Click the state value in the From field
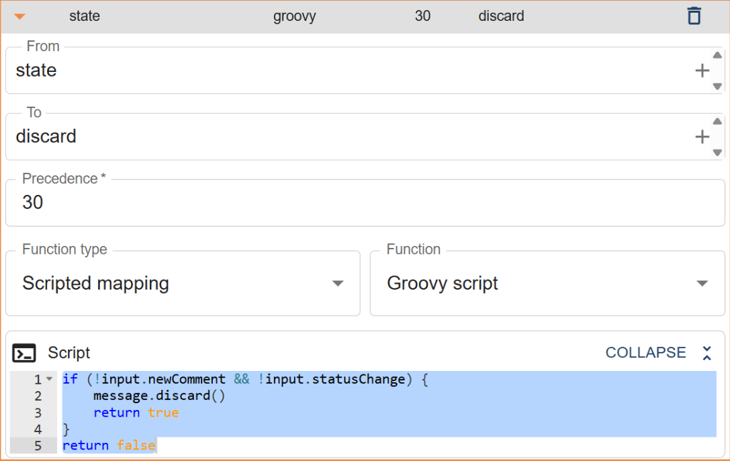Viewport: 730px width, 461px height. (x=36, y=70)
